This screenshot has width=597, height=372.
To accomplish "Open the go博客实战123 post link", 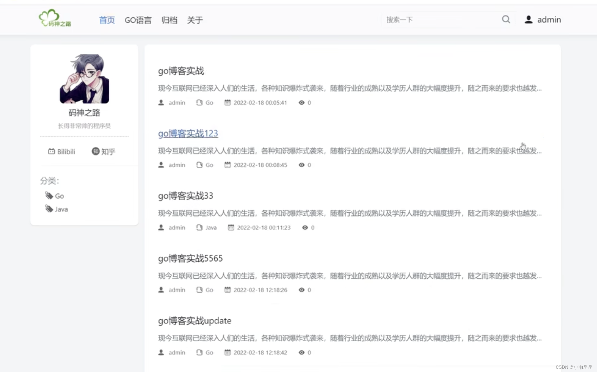I will point(188,133).
